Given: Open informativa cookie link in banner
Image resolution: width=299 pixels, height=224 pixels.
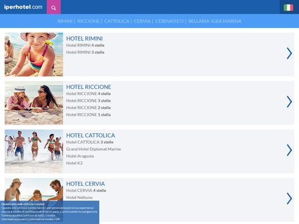Looking at the screenshot, I should click(x=41, y=219).
